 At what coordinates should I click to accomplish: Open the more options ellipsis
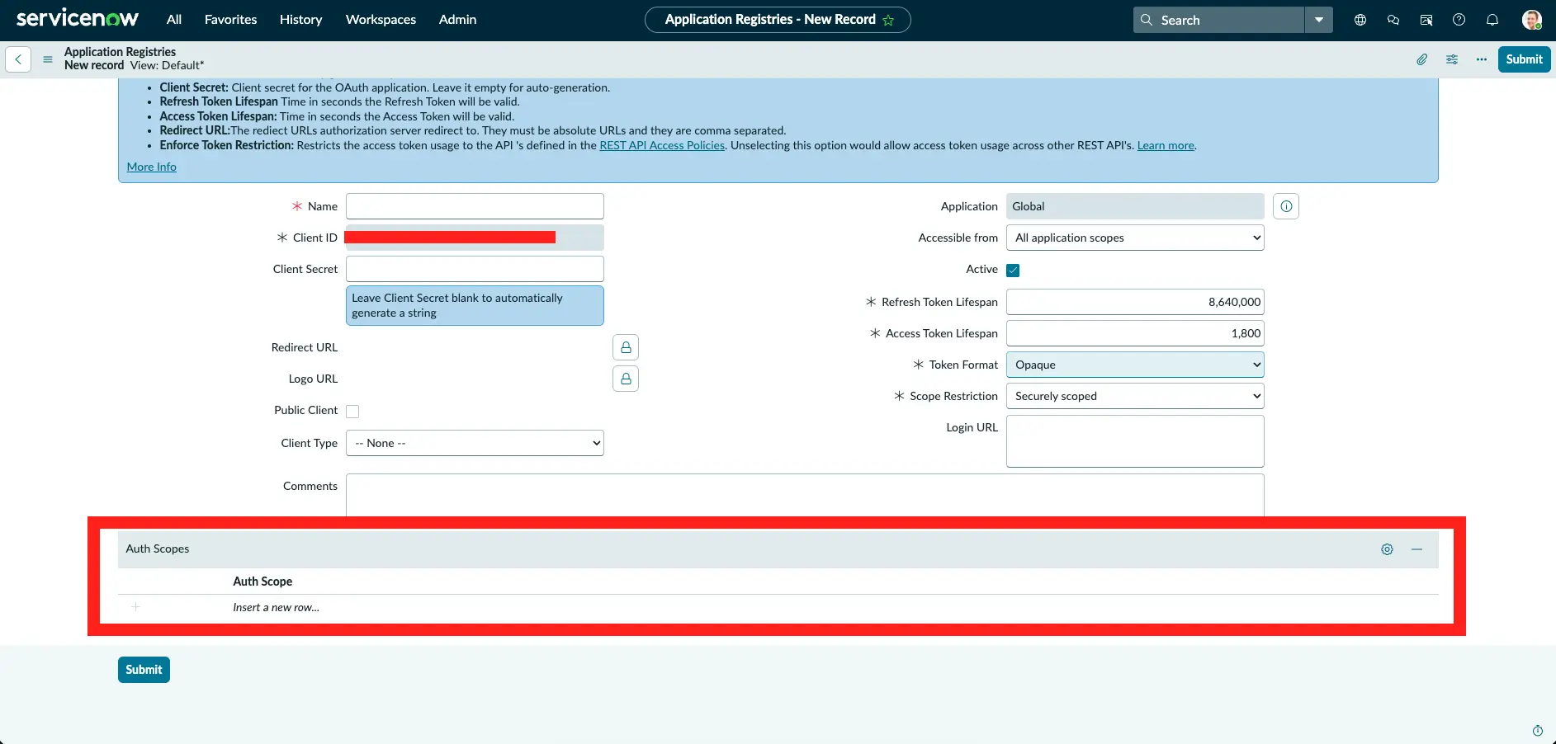[1482, 59]
